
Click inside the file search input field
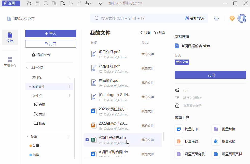click(x=140, y=18)
